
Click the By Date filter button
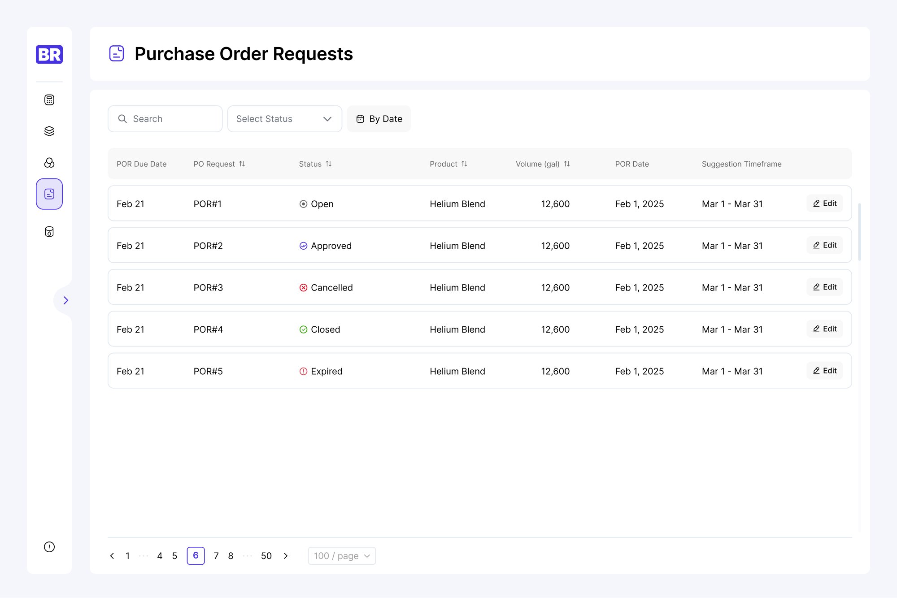point(379,119)
